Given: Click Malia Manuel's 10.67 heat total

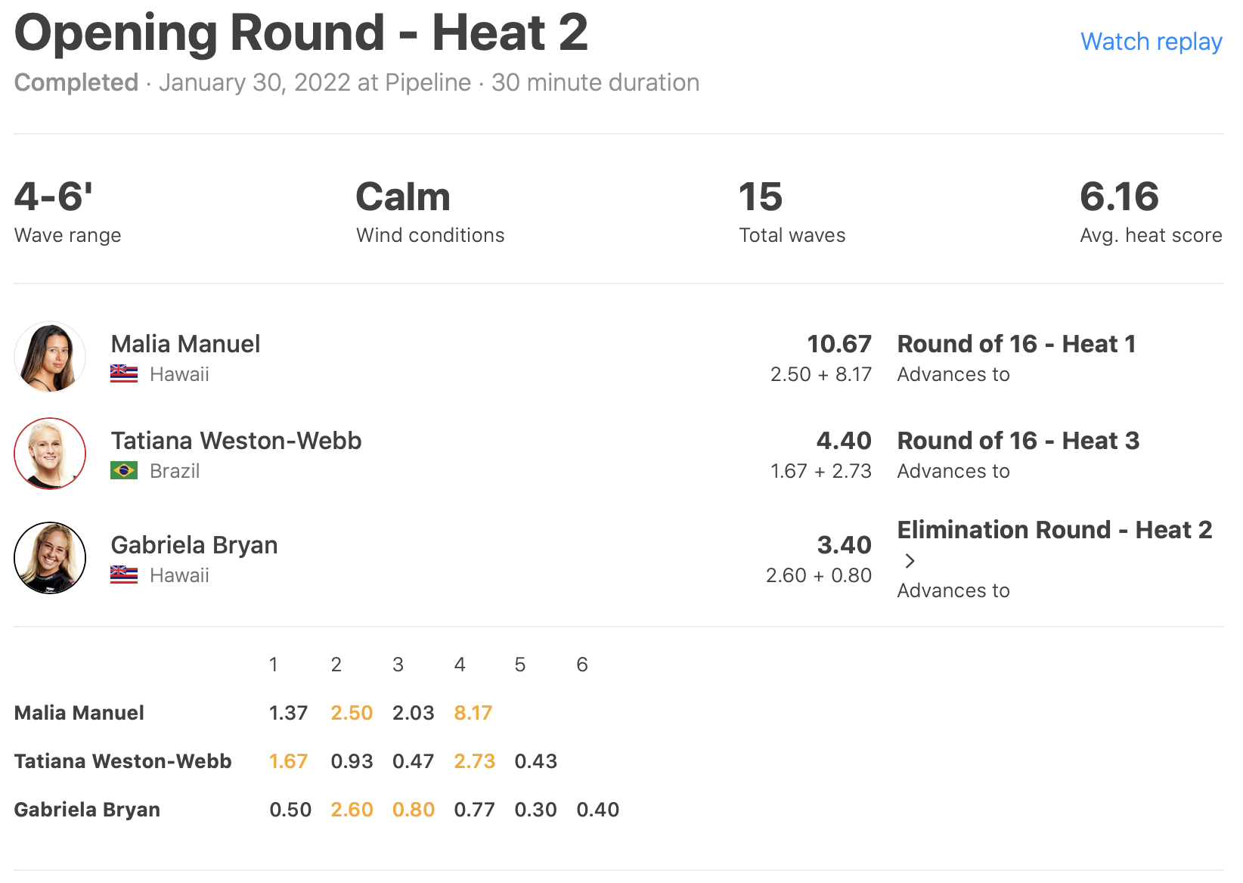Looking at the screenshot, I should pos(838,344).
